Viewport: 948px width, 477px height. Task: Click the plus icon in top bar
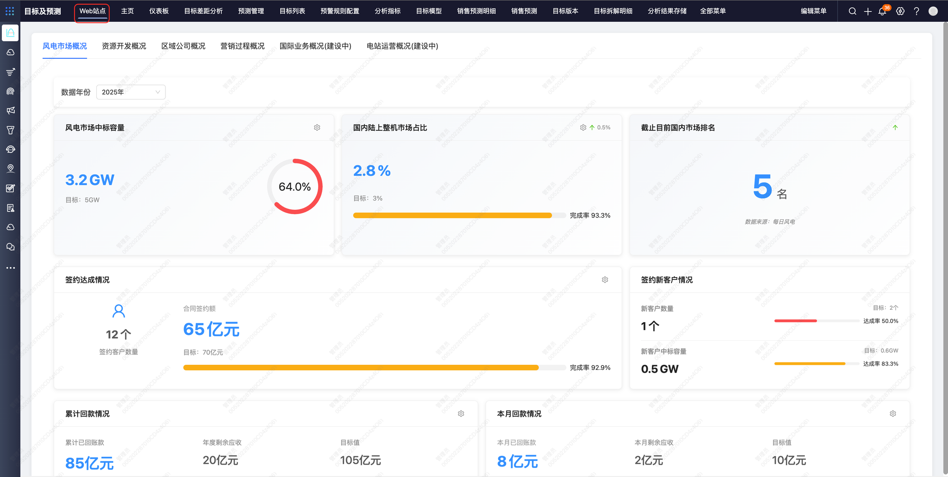point(867,11)
